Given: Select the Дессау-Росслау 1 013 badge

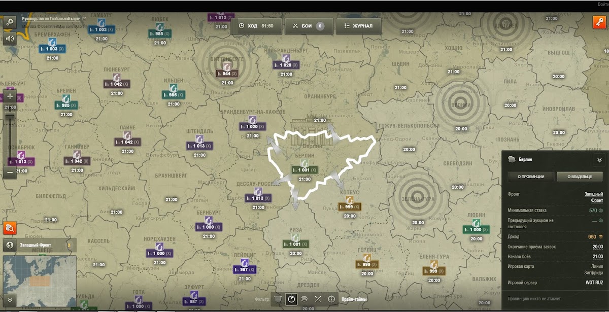Looking at the screenshot, I should click(x=258, y=198).
